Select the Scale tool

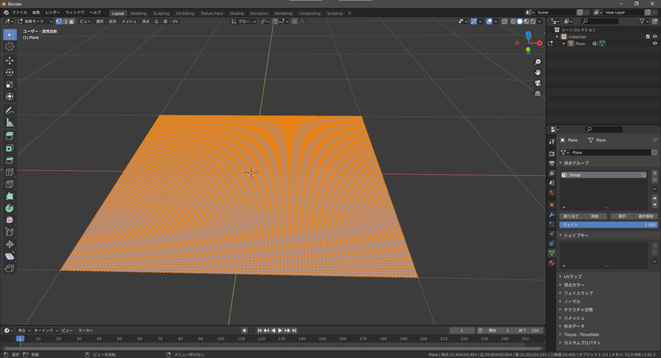coord(10,85)
